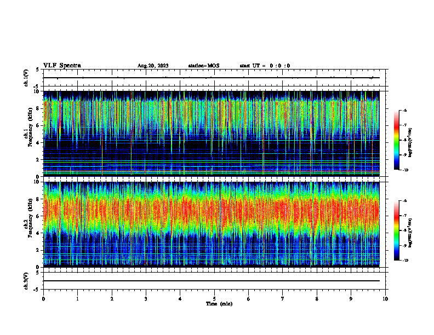
Task: Click the "ch.1(V)" waveform axis label
Action: [x=26, y=78]
